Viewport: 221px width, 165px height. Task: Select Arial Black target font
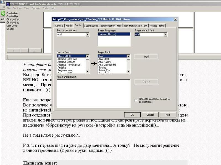pos(112,59)
